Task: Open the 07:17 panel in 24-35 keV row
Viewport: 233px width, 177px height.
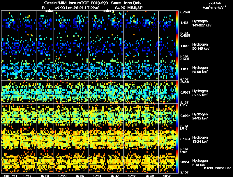Action: point(27,115)
